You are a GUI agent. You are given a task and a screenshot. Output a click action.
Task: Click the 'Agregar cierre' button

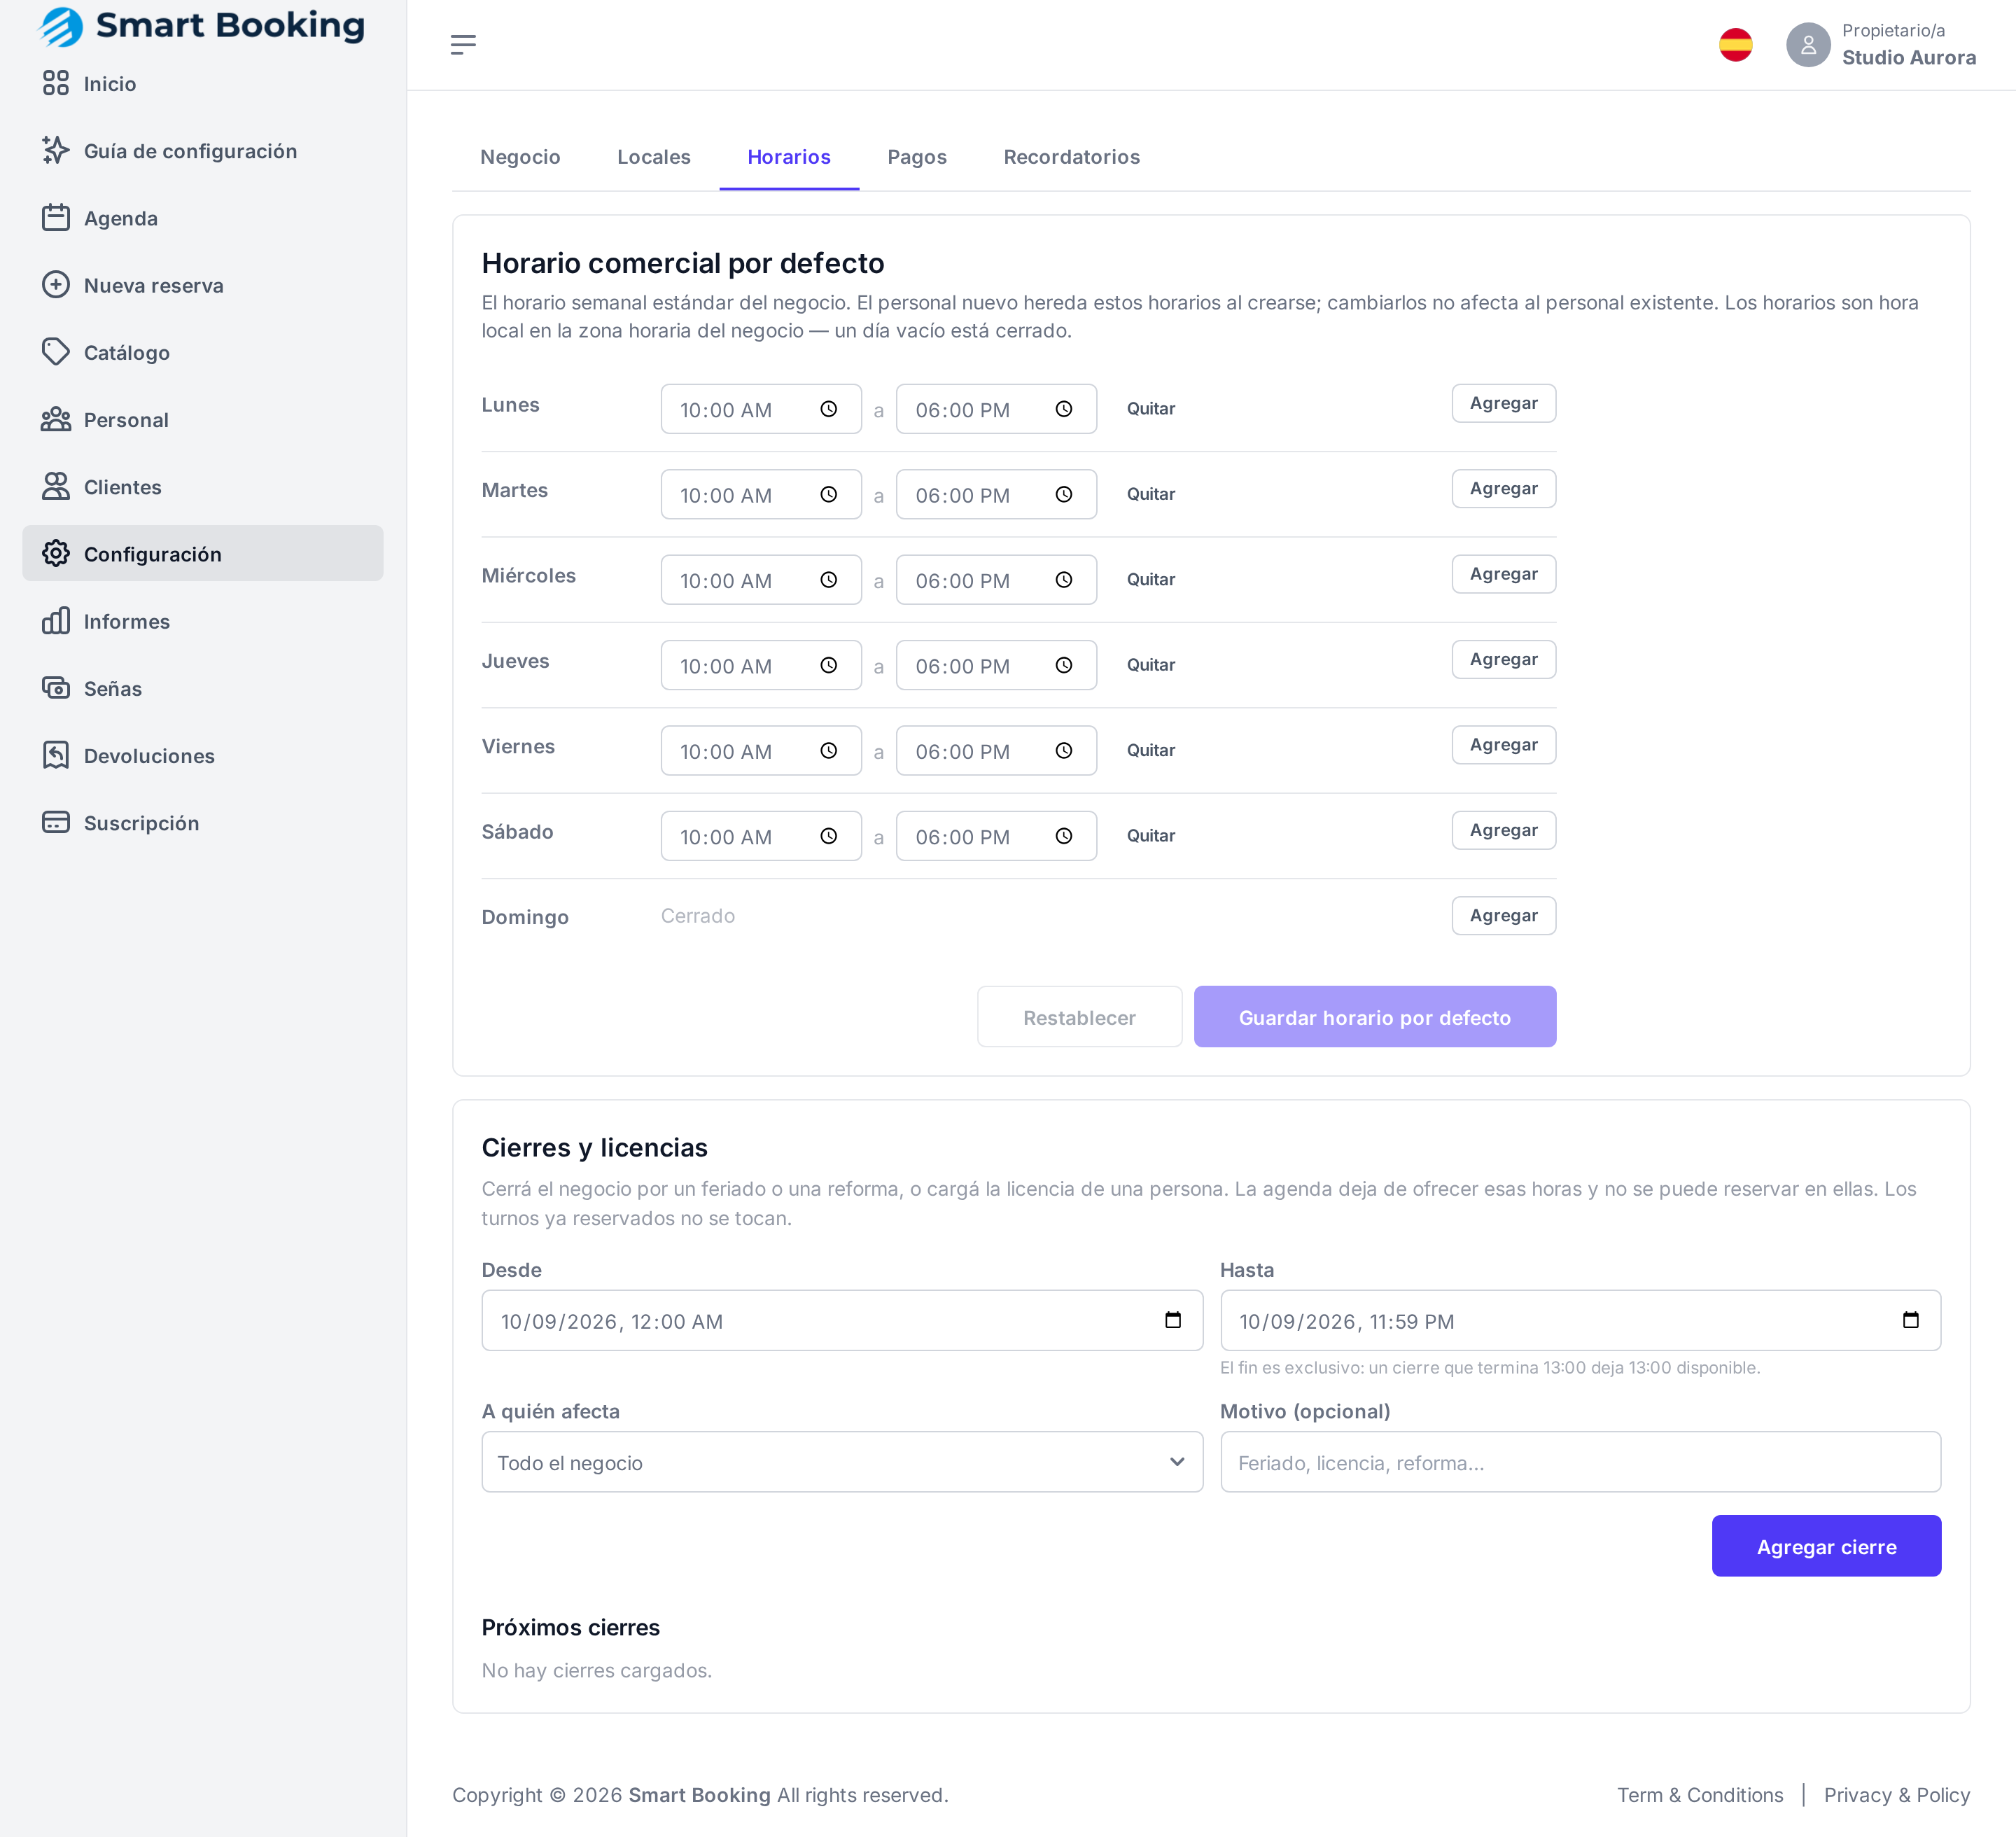pos(1826,1546)
